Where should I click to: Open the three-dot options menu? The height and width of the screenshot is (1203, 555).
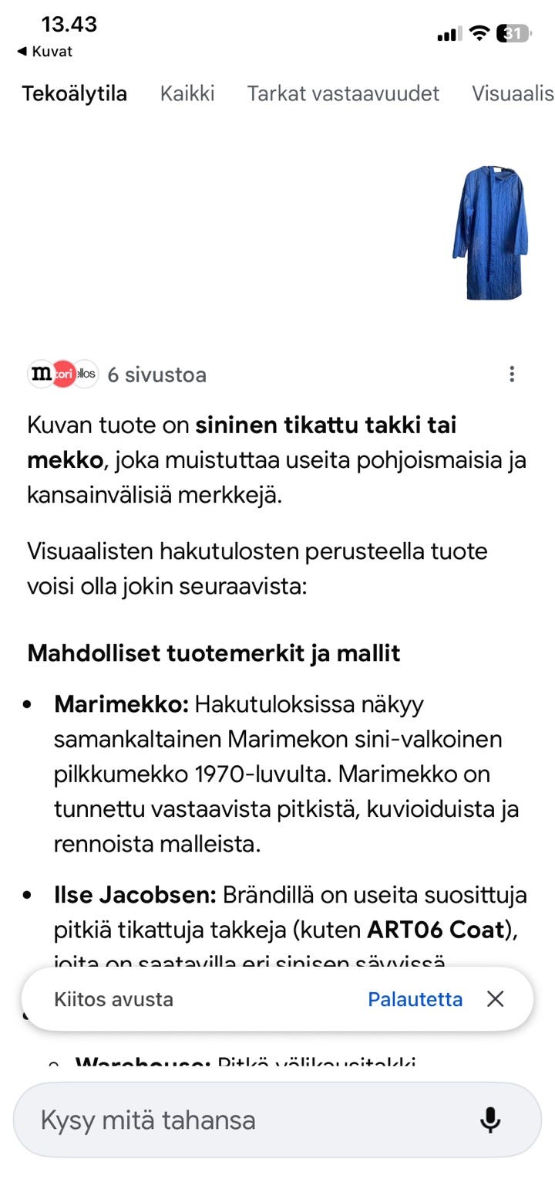511,374
